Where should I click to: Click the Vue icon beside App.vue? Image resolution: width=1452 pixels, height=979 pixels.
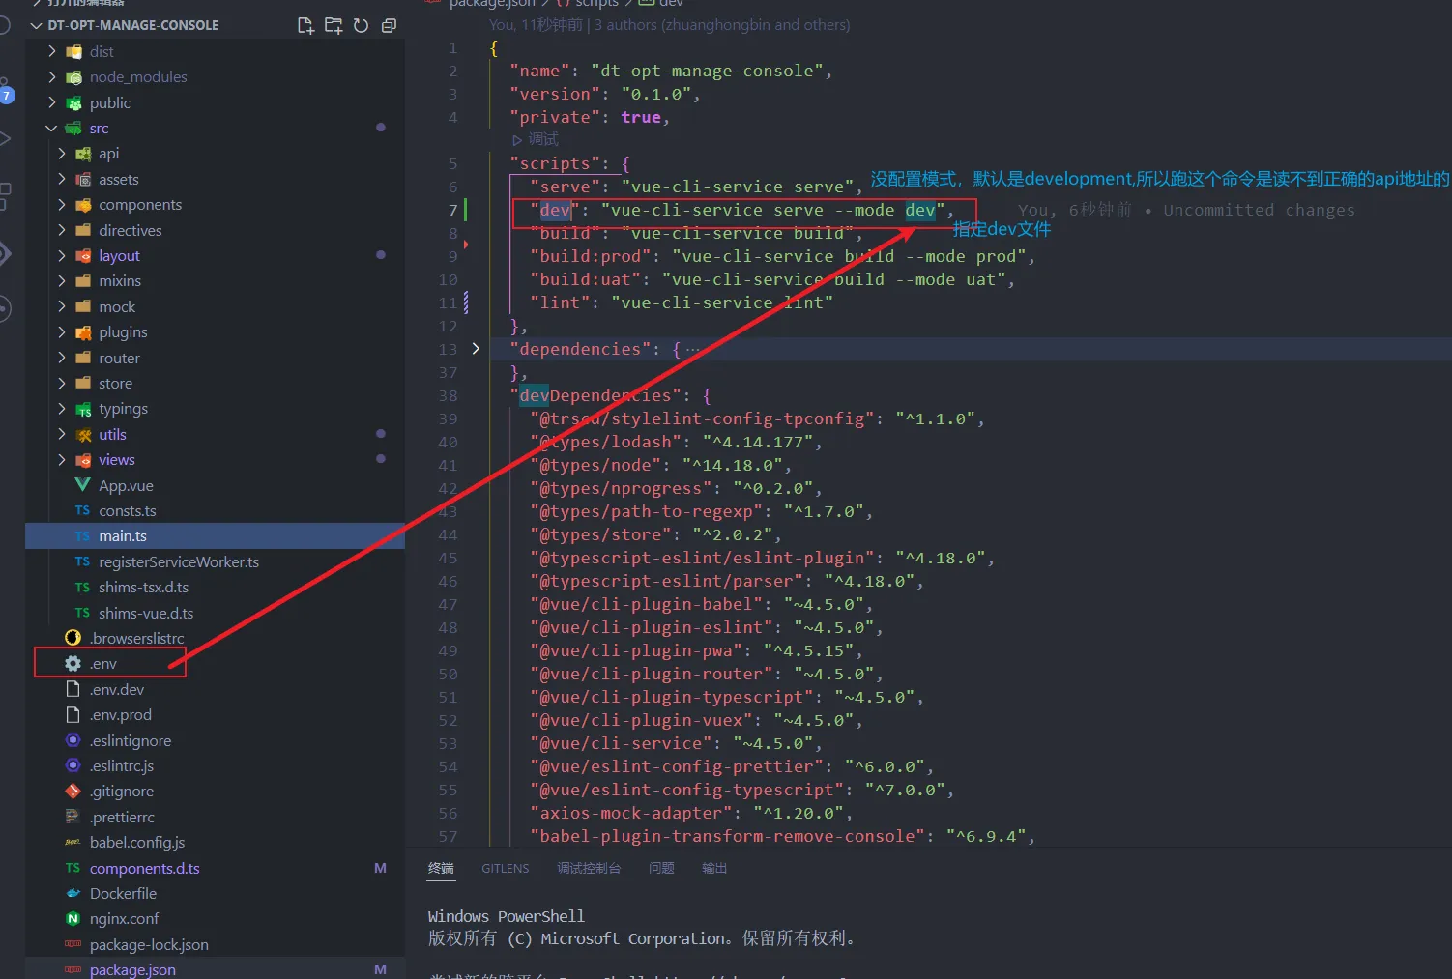[x=83, y=485]
